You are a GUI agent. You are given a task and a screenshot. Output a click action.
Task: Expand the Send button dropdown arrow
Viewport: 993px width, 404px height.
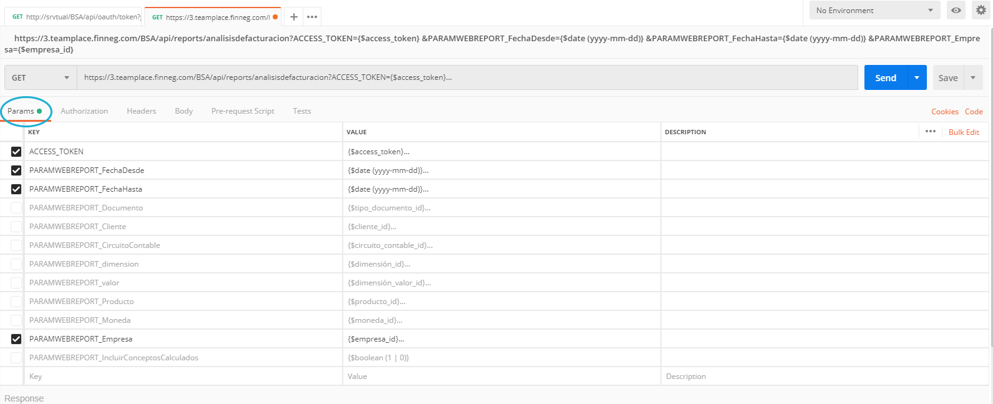[917, 77]
